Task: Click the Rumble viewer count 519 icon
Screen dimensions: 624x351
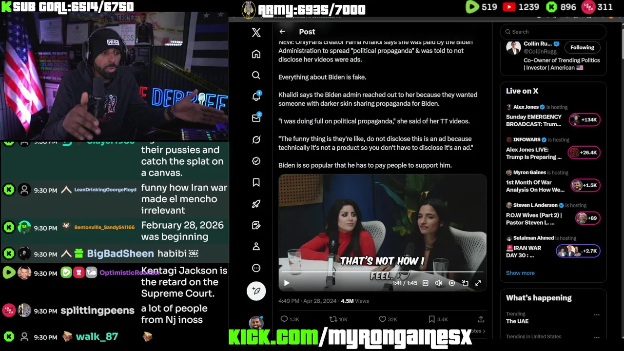Action: (x=472, y=7)
